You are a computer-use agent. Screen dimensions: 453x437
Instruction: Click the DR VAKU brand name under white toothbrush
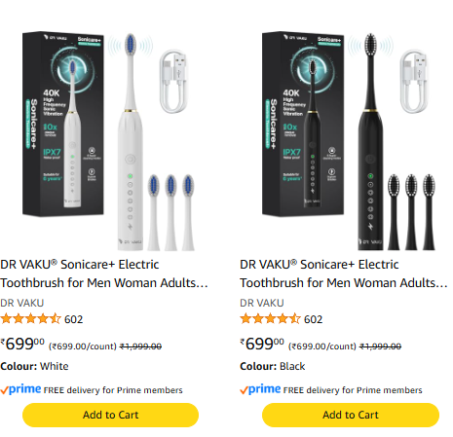pos(22,303)
